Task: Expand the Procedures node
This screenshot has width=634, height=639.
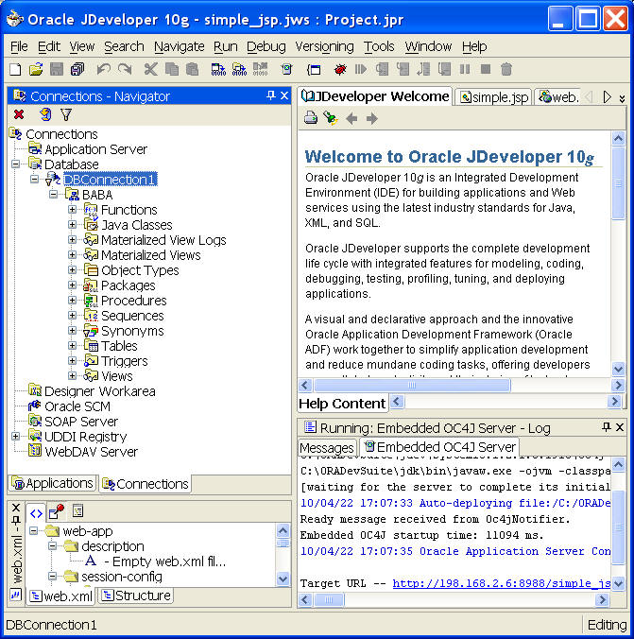Action: [72, 301]
